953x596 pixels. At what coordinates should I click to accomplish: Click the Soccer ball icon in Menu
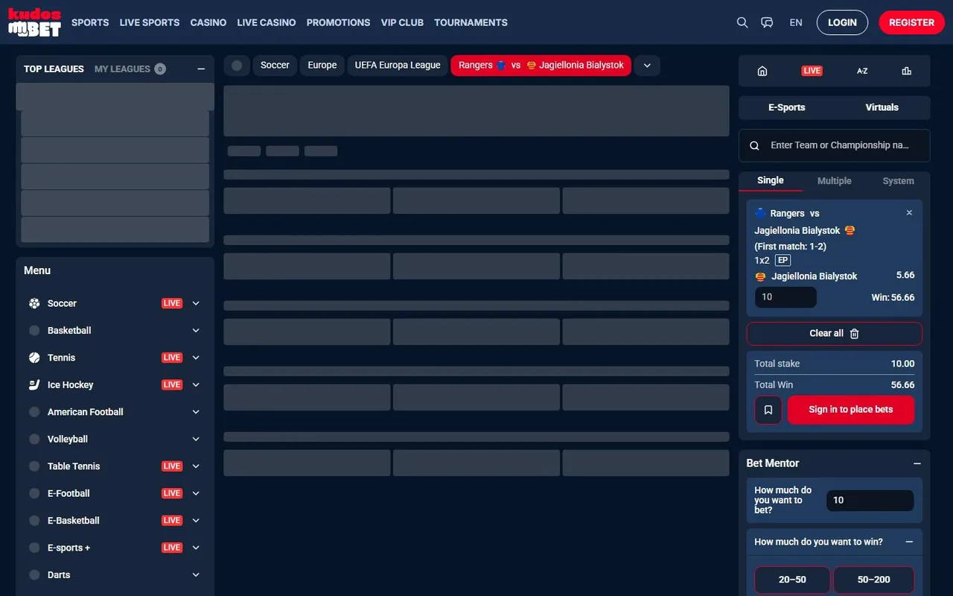34,303
